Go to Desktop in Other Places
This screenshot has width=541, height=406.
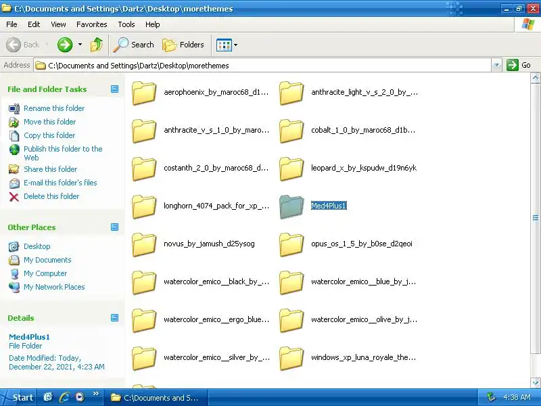point(37,246)
